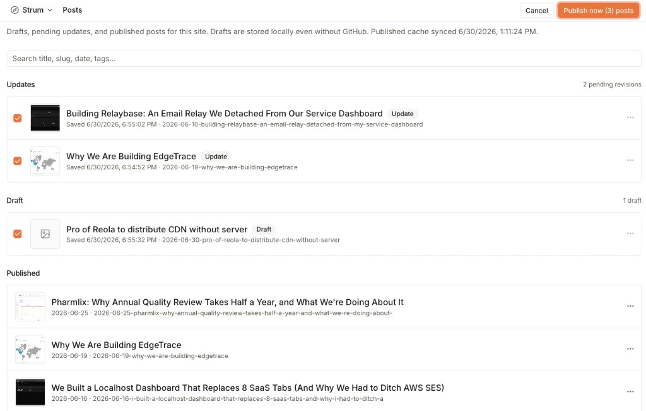Click the Strum compass site icon

[15, 10]
